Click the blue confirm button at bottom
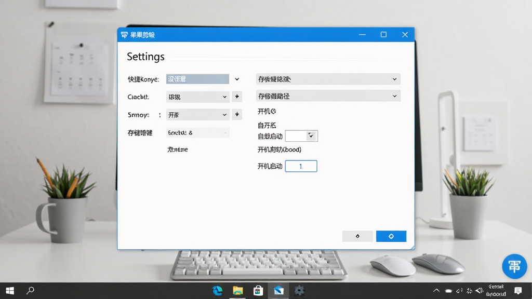The image size is (532, 299). [x=391, y=236]
